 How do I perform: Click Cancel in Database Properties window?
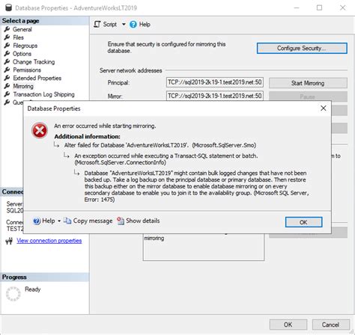click(x=330, y=325)
